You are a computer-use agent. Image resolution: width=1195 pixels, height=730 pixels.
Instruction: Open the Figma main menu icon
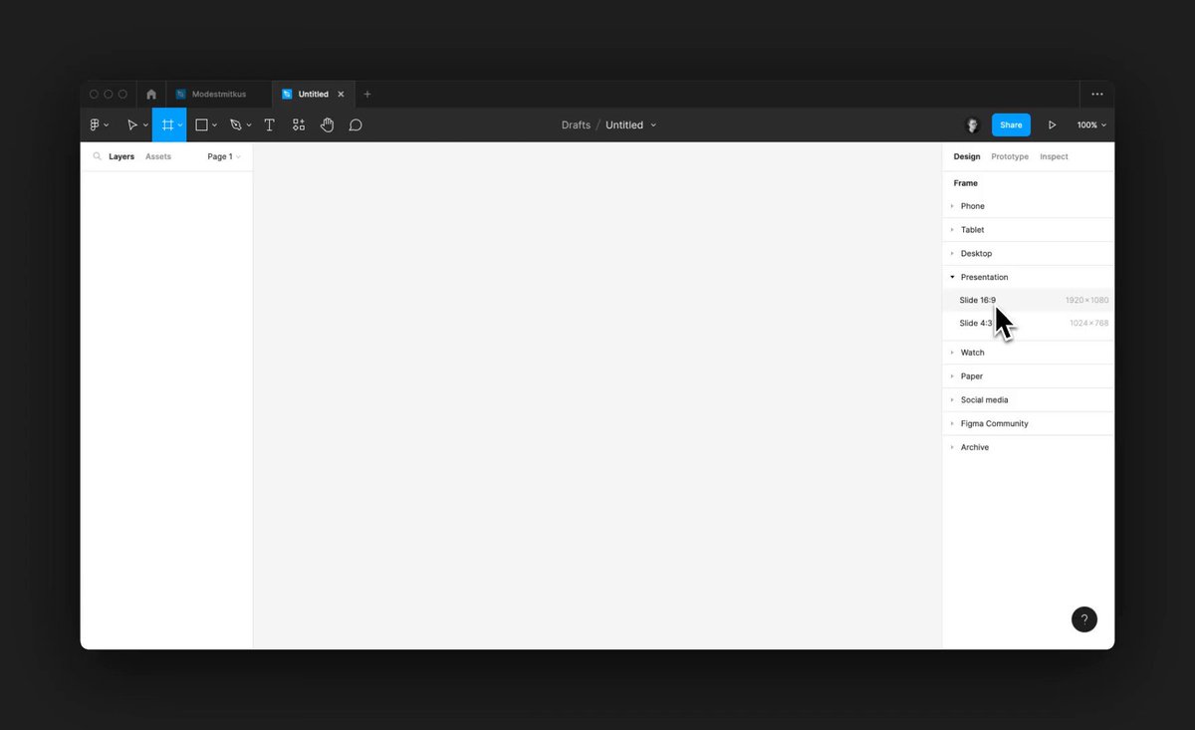(x=95, y=125)
